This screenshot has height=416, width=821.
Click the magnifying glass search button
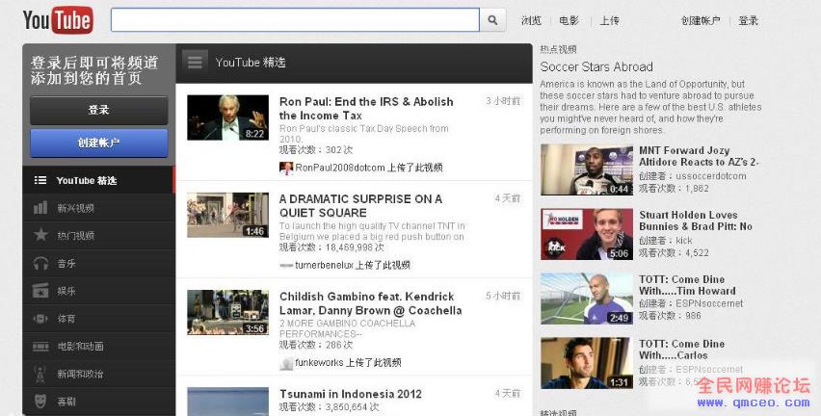492,20
